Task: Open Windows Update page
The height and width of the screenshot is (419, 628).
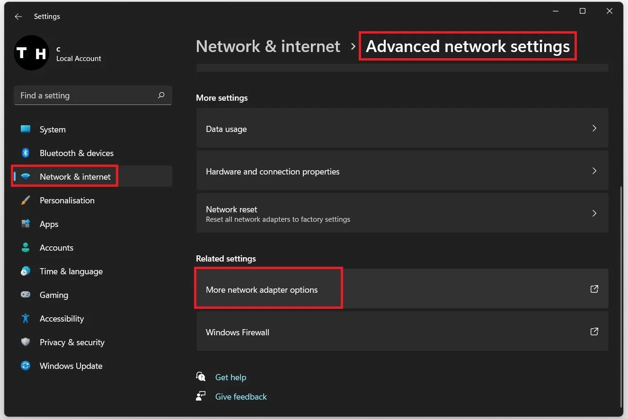Action: (93, 366)
